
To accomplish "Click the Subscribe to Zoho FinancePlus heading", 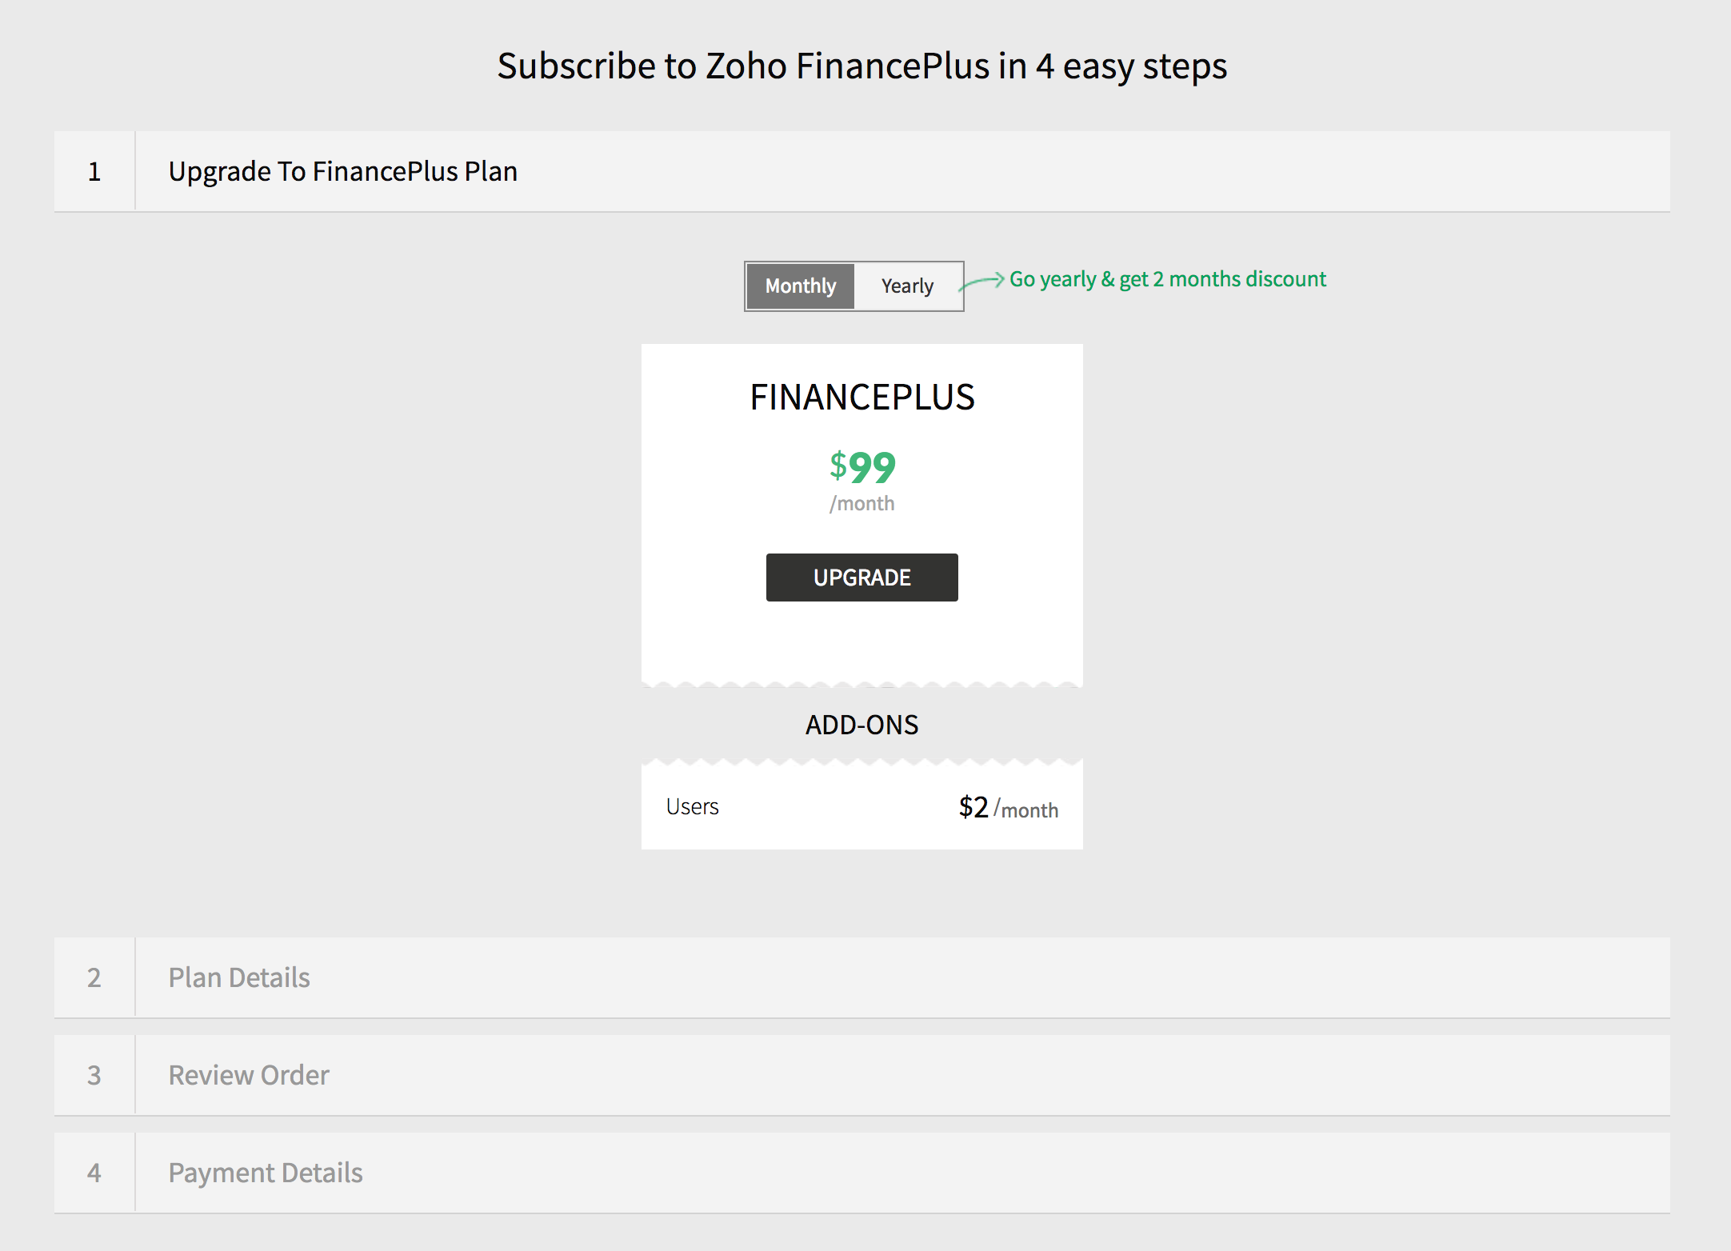I will coord(862,66).
